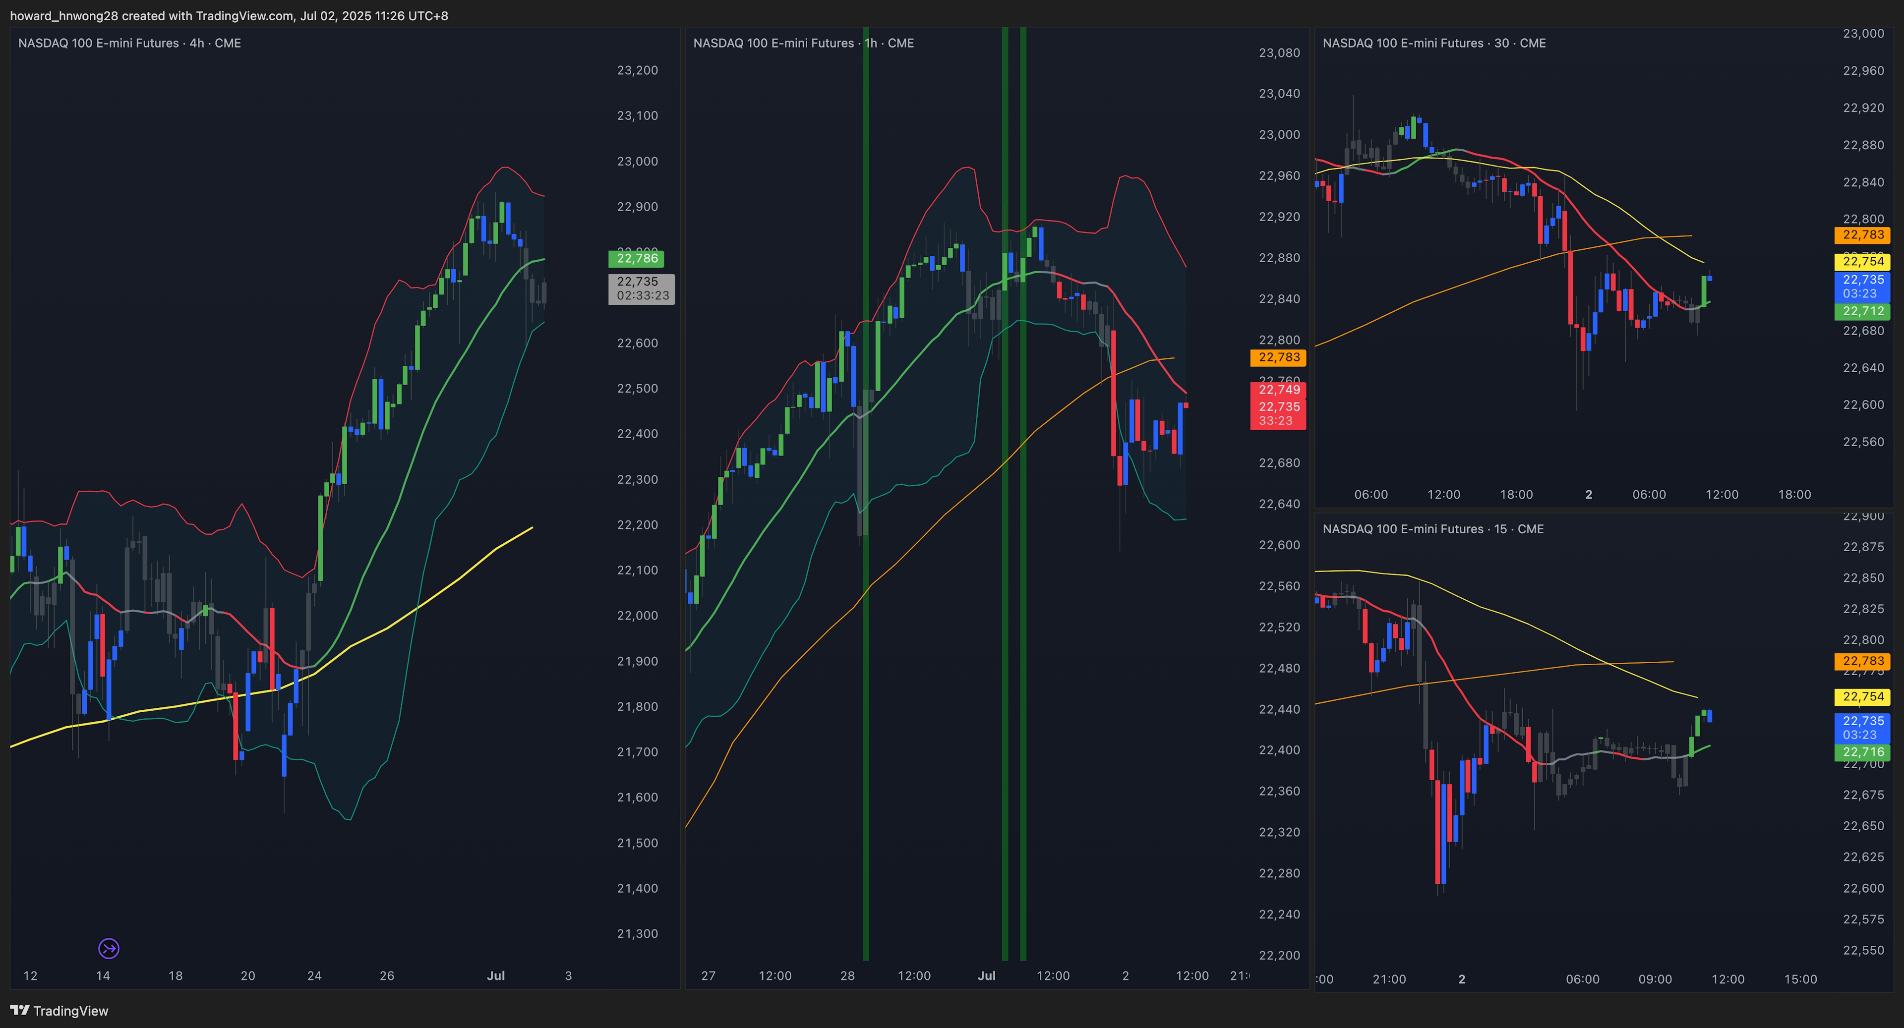The width and height of the screenshot is (1904, 1028).
Task: Click the 22,550 price axis value on 15-minute chart
Action: pos(1863,950)
